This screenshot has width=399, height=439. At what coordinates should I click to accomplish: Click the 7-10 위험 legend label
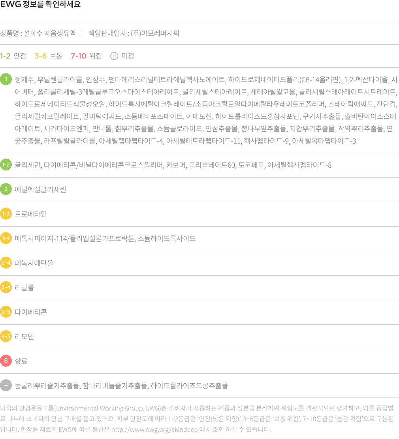(x=86, y=56)
